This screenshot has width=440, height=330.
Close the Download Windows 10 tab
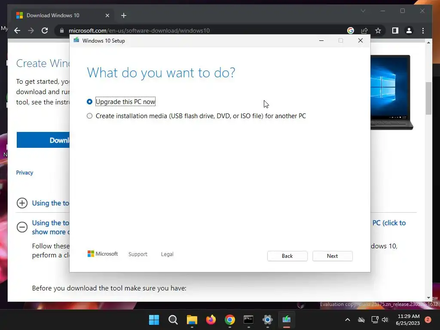point(107,15)
